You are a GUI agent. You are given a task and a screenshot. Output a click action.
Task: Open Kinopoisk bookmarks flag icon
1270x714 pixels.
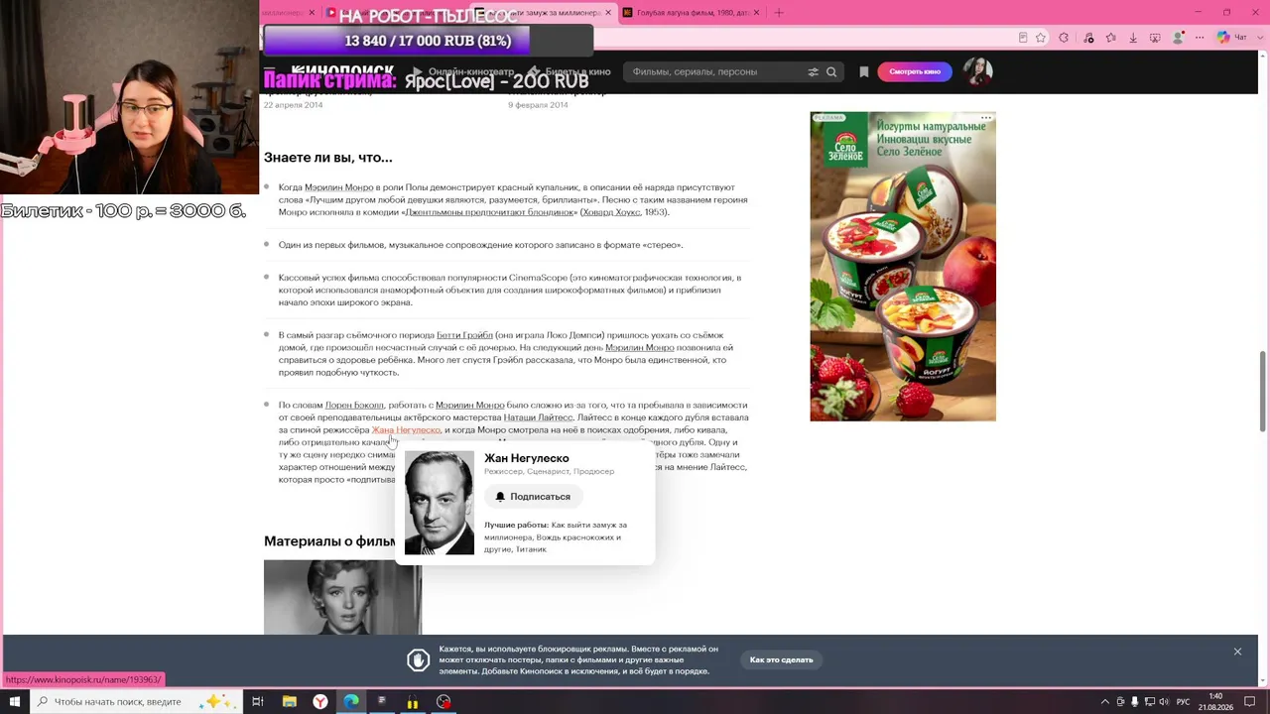864,71
